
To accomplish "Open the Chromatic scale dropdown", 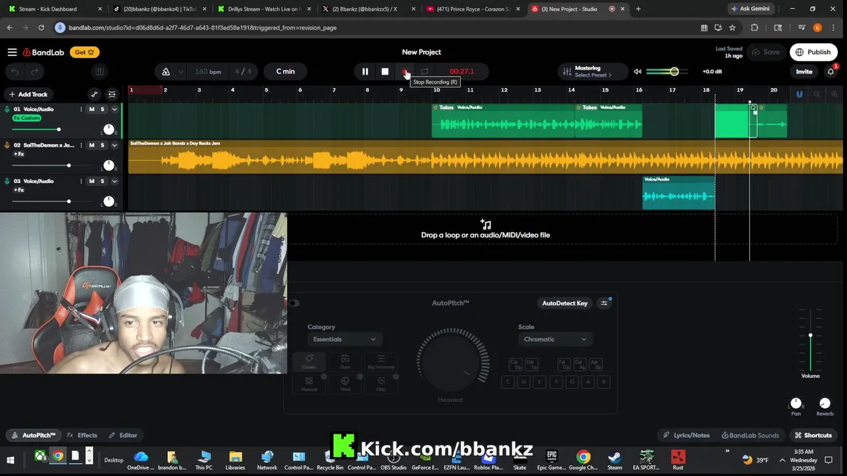I will [x=555, y=339].
